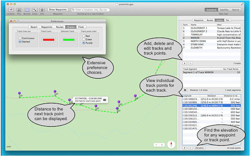The height and width of the screenshot is (156, 250).
Task: Choose Purple track point color
Action: (x=84, y=43)
